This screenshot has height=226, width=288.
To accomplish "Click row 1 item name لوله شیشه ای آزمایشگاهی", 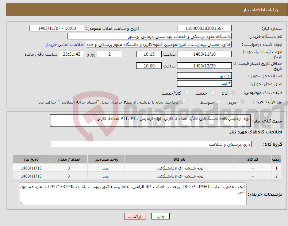I will pyautogui.click(x=179, y=168).
